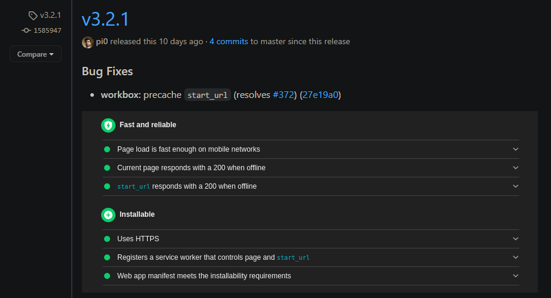
Task: Open the 4 commits link
Action: coord(229,41)
